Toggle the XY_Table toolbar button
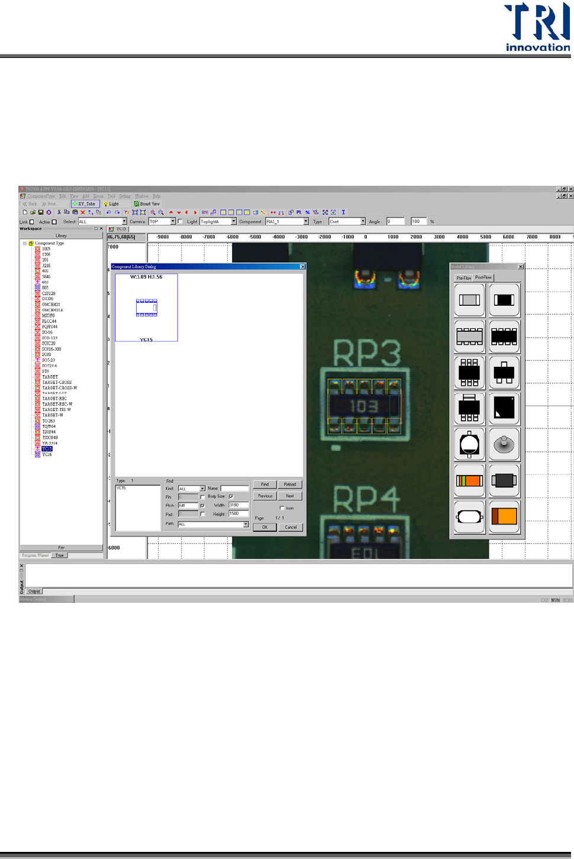 84,204
